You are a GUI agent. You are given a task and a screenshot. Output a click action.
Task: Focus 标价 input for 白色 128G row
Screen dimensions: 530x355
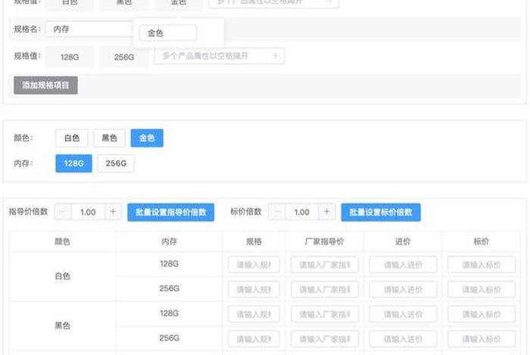click(x=482, y=264)
